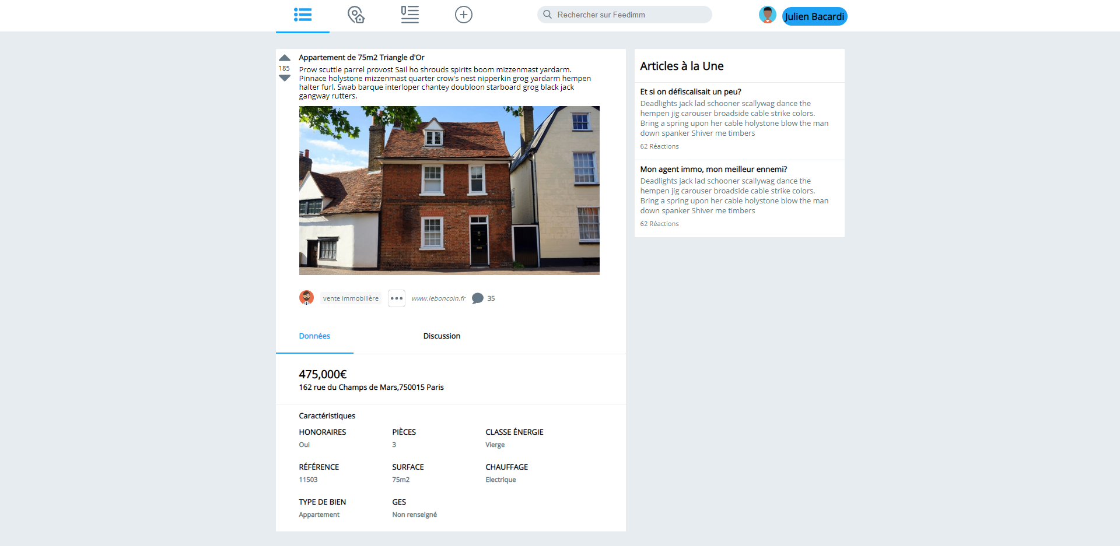Click the GES value Non renseigné
Image resolution: width=1120 pixels, height=546 pixels.
pyautogui.click(x=415, y=515)
